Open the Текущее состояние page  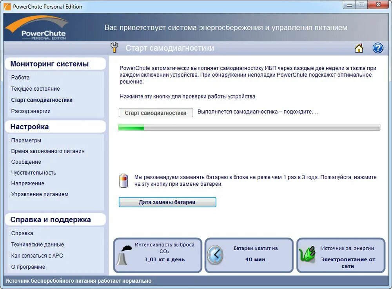(36, 89)
